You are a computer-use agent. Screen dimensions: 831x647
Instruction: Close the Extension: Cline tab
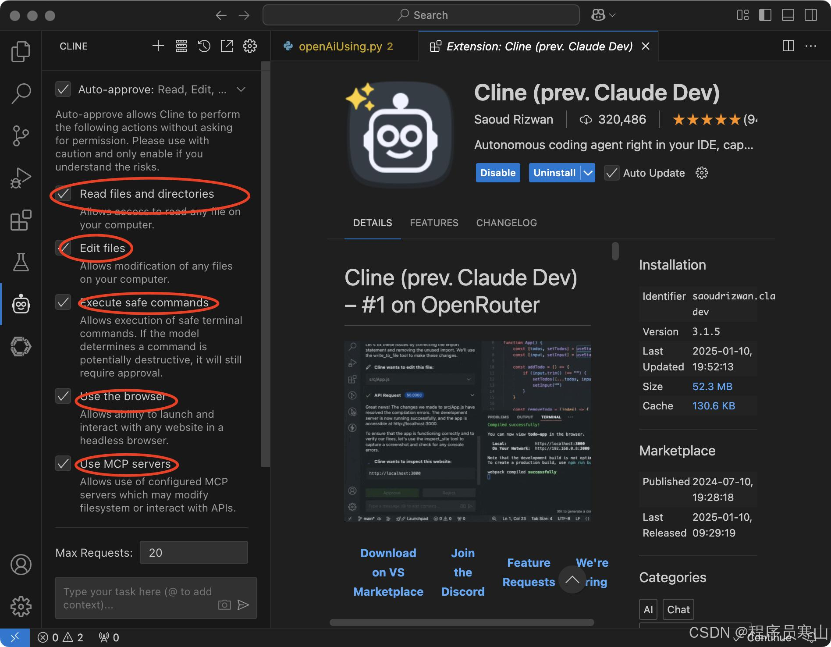click(646, 46)
